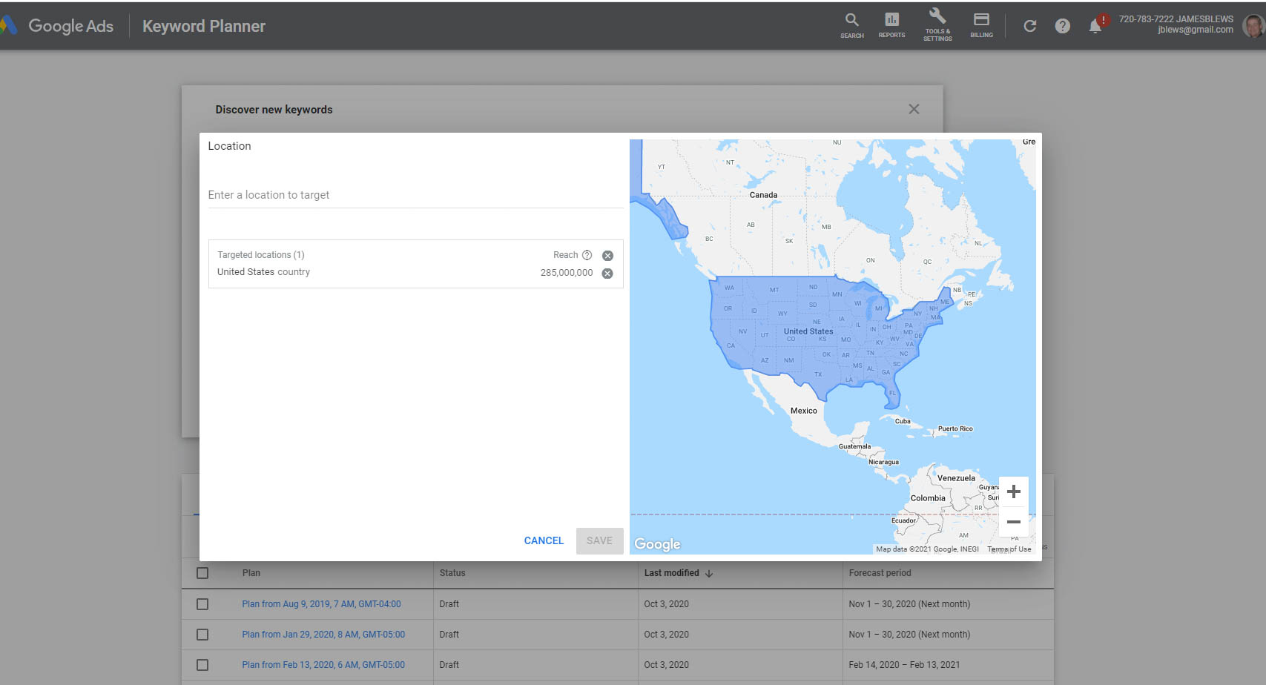Click Mexico label on map
The width and height of the screenshot is (1266, 685).
coord(803,411)
